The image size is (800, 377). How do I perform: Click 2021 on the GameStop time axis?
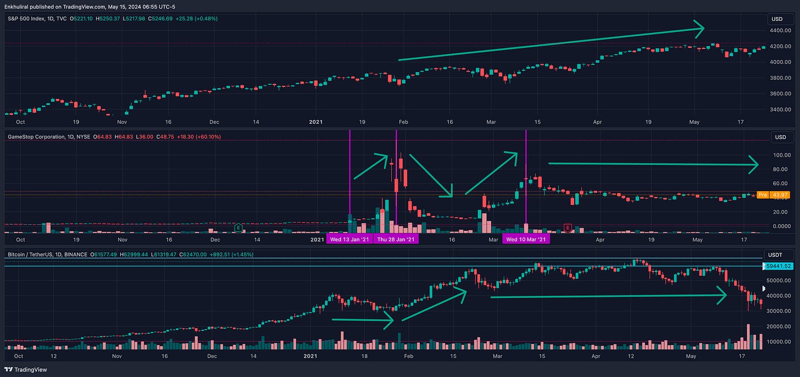click(317, 240)
